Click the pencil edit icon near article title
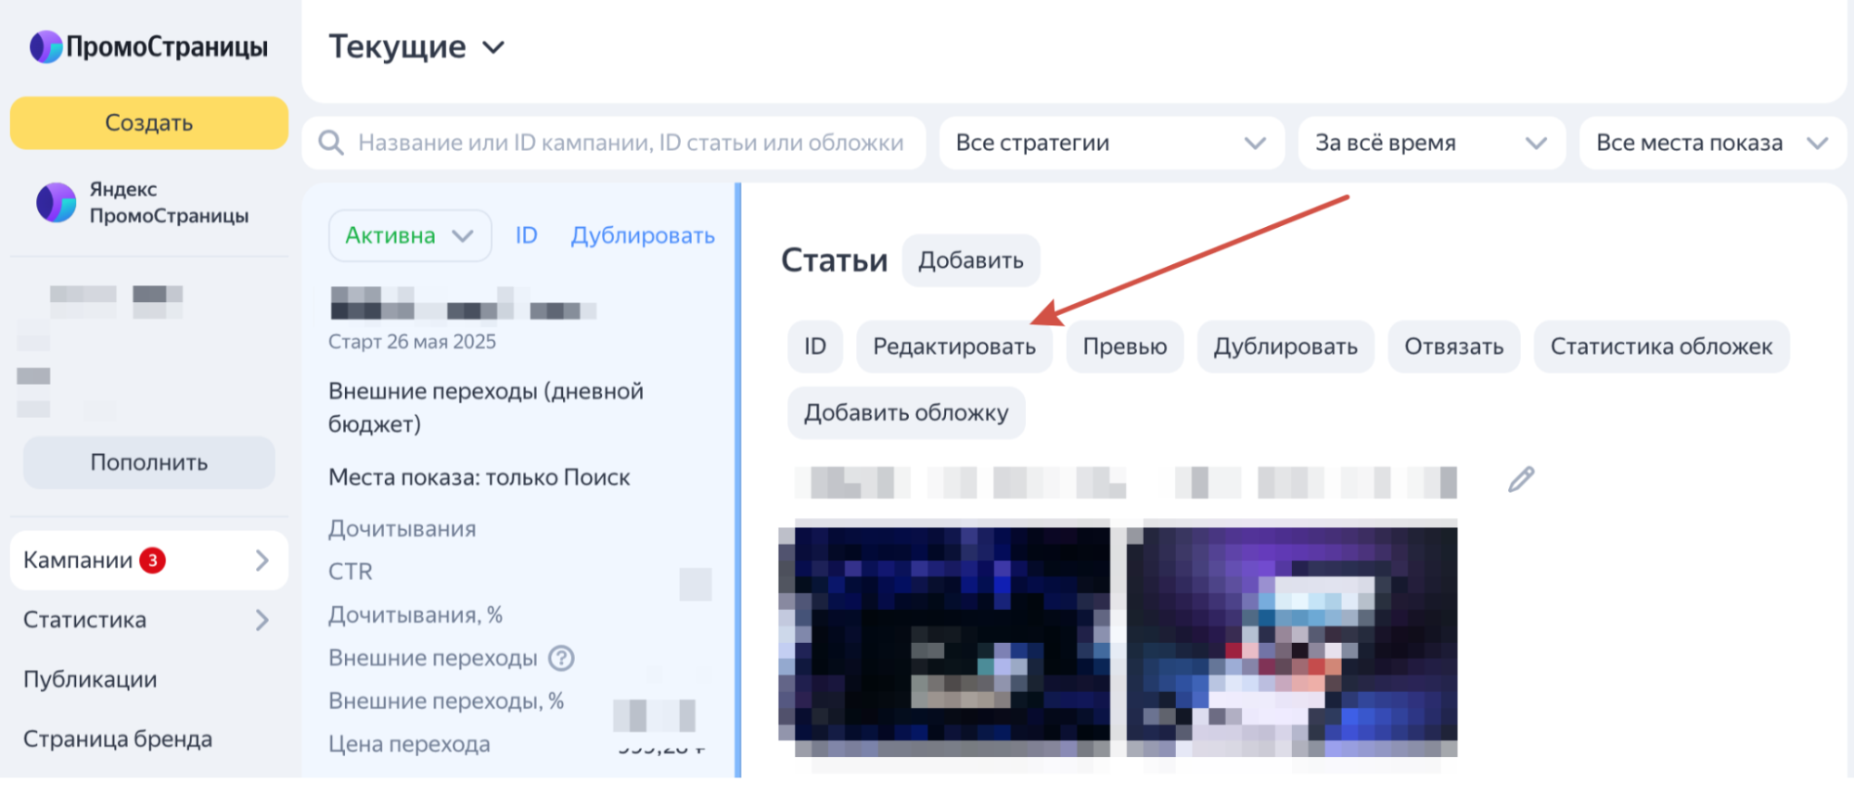This screenshot has height=807, width=1854. [x=1521, y=479]
